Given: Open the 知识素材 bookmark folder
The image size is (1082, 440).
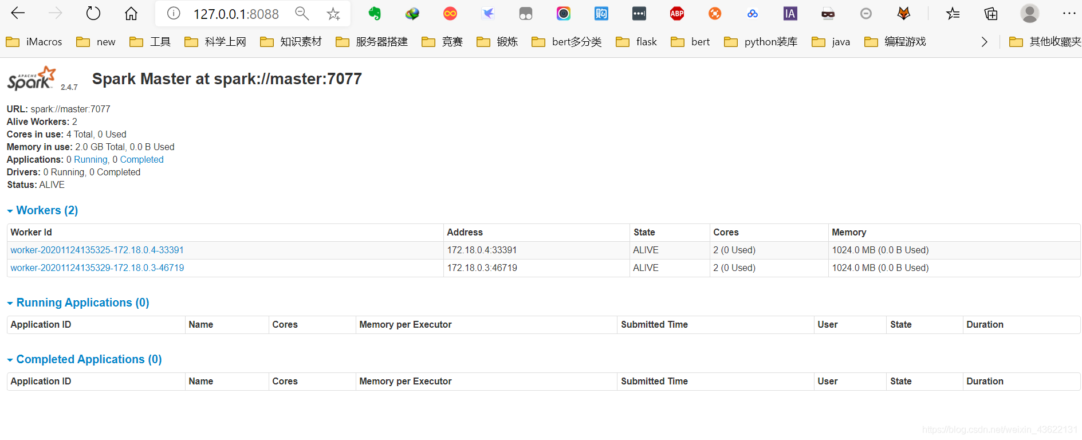Looking at the screenshot, I should pyautogui.click(x=291, y=42).
